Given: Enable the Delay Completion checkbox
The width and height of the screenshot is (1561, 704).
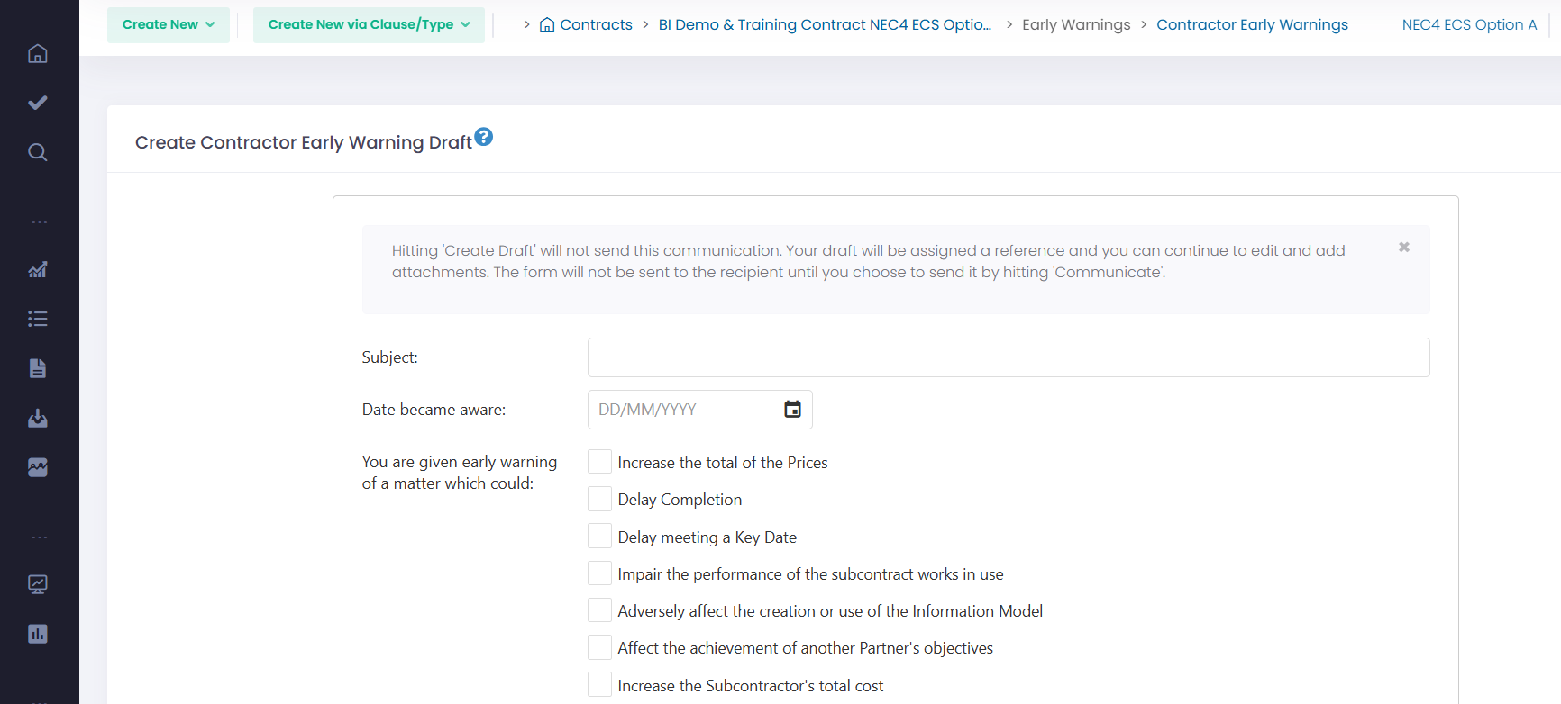Looking at the screenshot, I should tap(599, 498).
